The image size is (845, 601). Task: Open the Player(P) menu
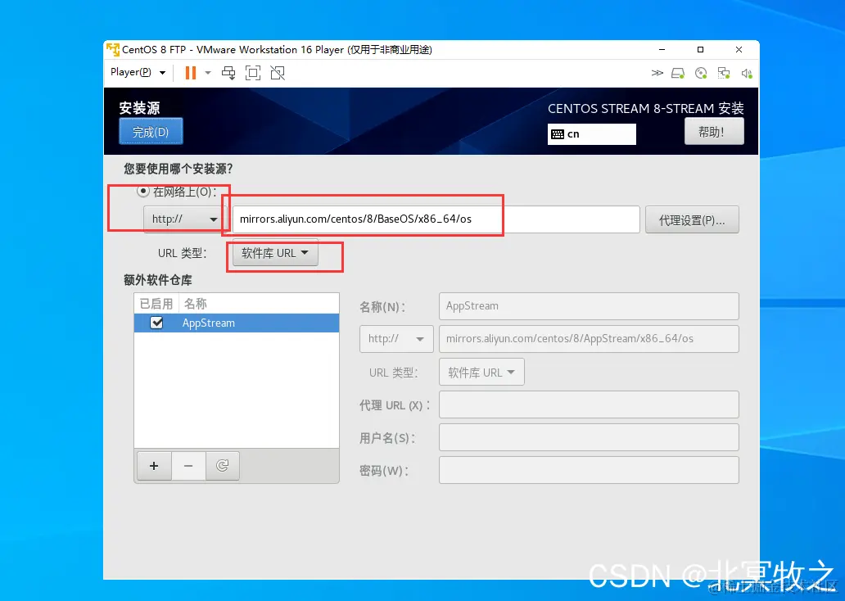[138, 72]
